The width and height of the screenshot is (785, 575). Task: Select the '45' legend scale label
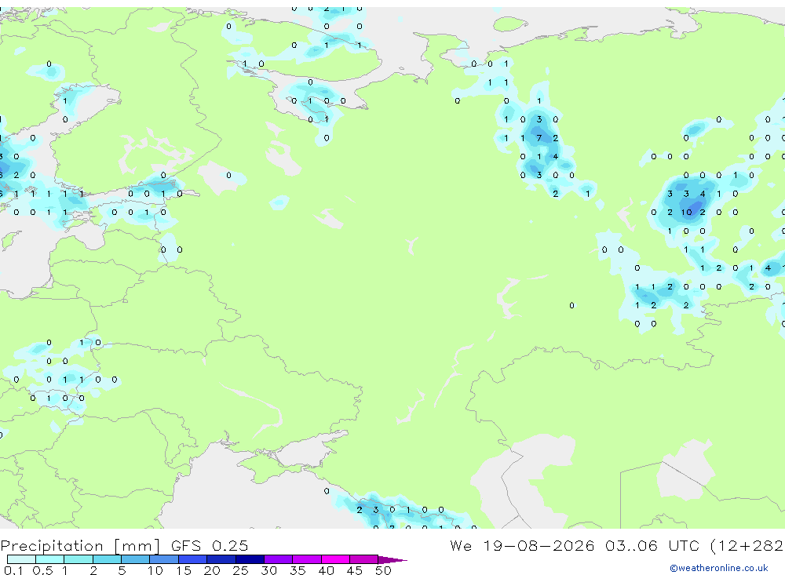(x=355, y=570)
